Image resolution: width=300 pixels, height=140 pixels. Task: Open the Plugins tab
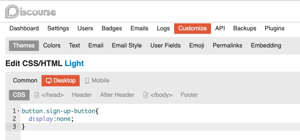coord(275,28)
